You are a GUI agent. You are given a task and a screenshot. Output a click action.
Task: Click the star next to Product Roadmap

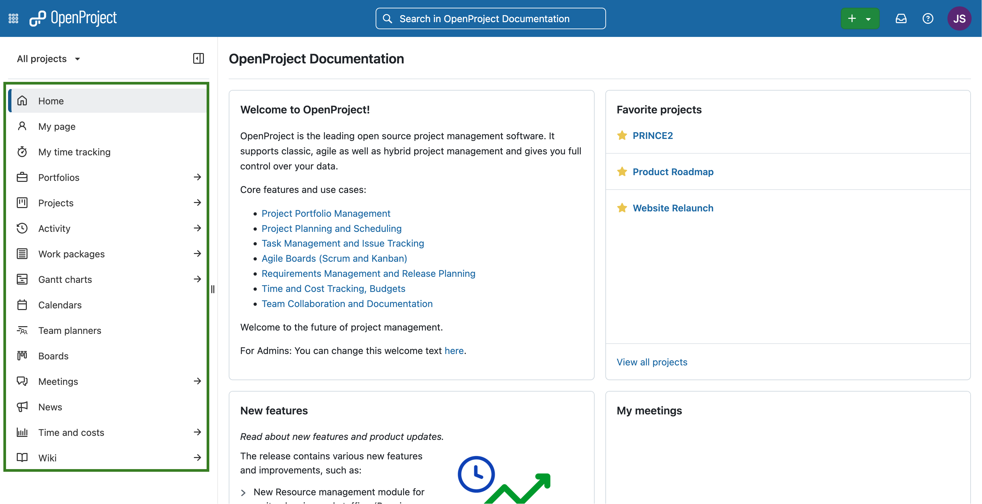click(622, 172)
